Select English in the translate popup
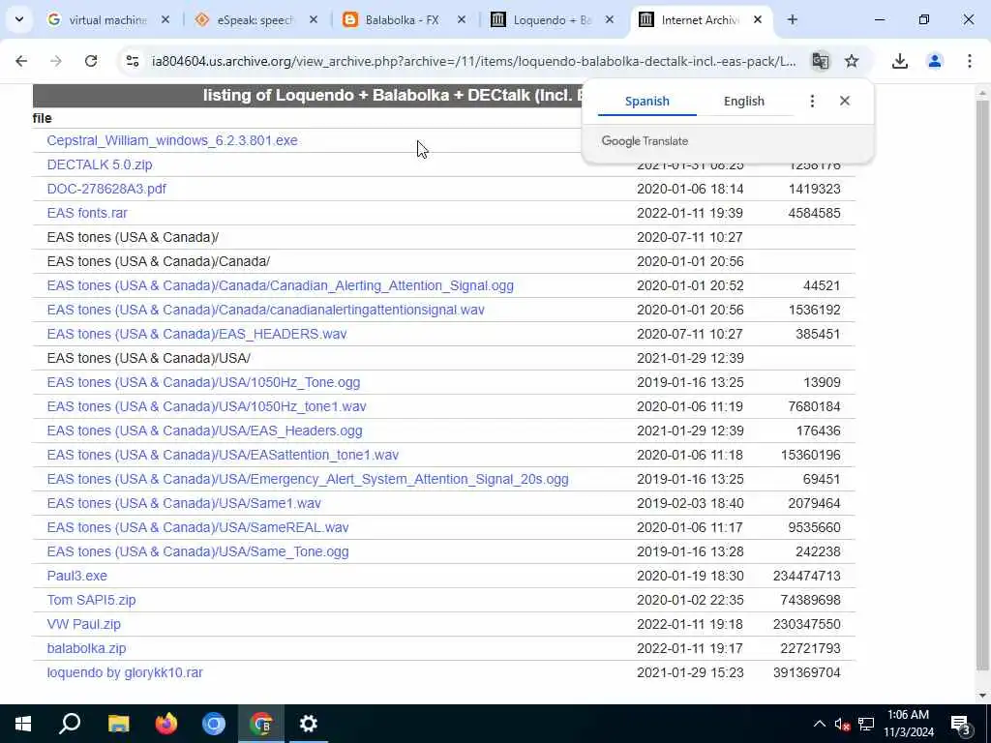This screenshot has width=991, height=743. (744, 101)
